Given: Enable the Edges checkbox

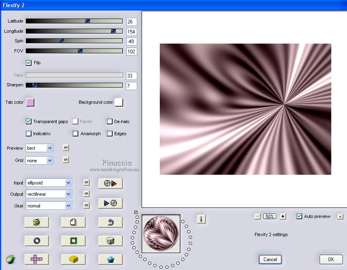Looking at the screenshot, I should (109, 134).
